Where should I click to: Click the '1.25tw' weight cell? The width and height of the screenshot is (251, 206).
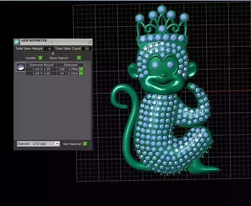(73, 69)
